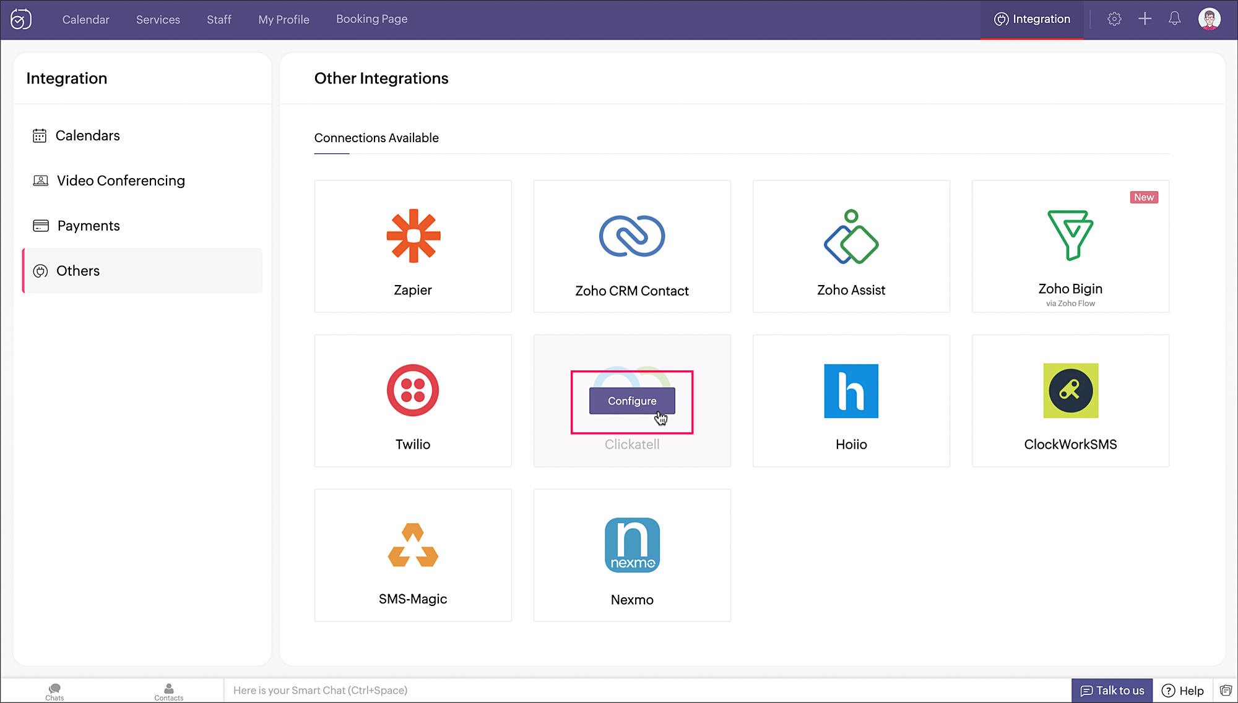
Task: Open Contacts in bottom bar
Action: (168, 692)
